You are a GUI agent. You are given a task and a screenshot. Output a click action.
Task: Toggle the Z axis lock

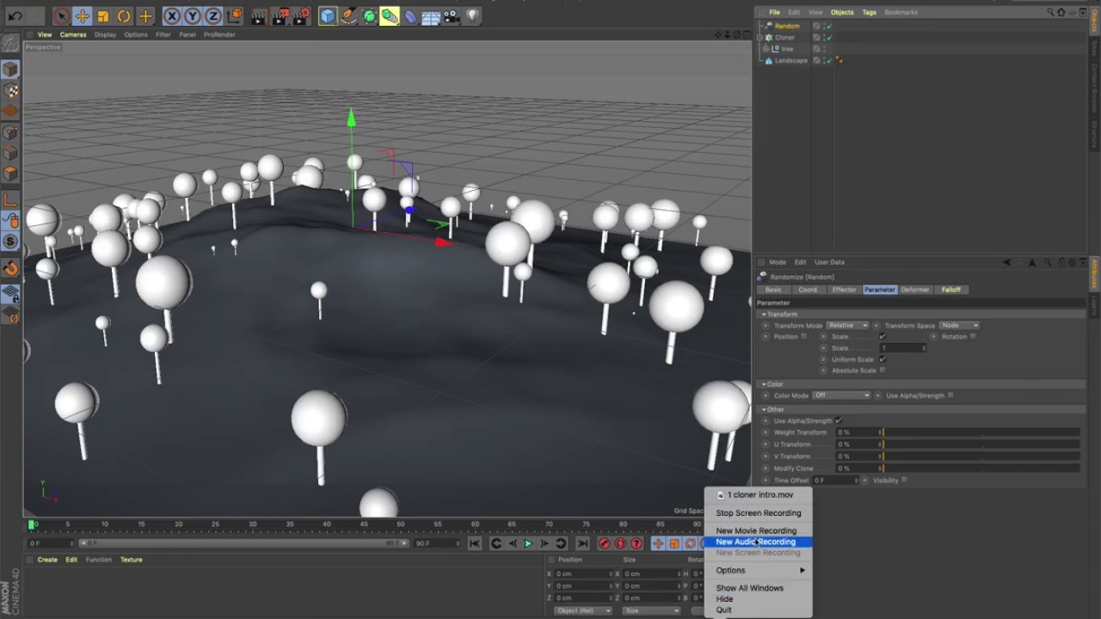coord(213,15)
